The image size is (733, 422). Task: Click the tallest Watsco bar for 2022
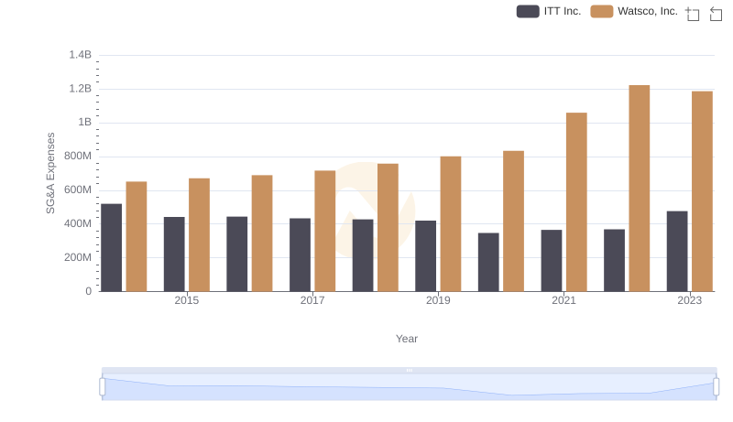point(640,189)
